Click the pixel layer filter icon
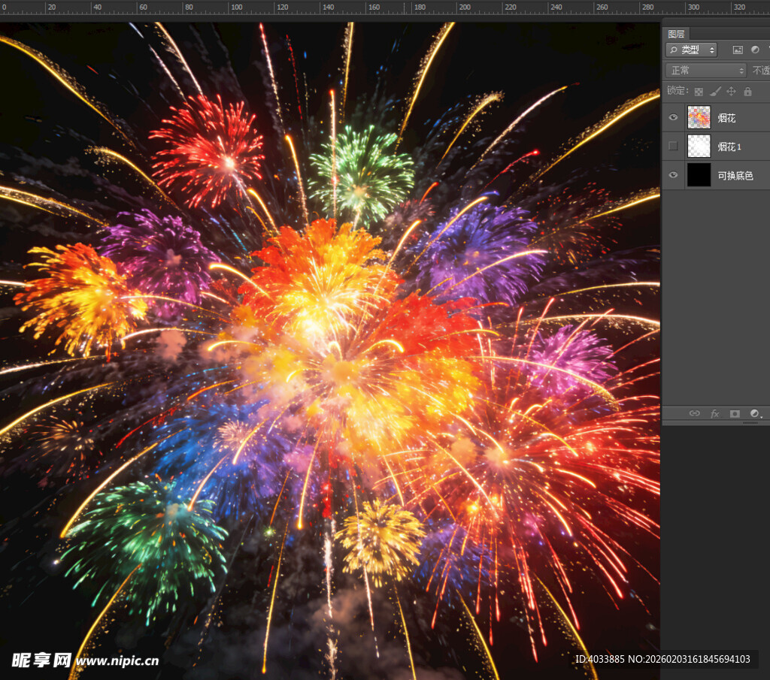 738,50
